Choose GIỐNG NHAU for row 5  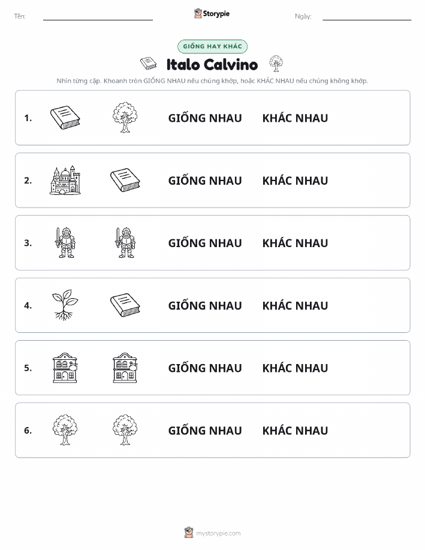pyautogui.click(x=205, y=368)
